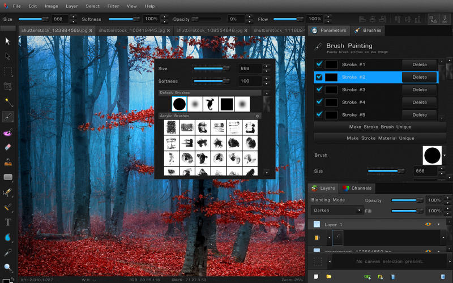This screenshot has height=283, width=453.
Task: Pick the Magic Wand tool
Action: click(8, 102)
